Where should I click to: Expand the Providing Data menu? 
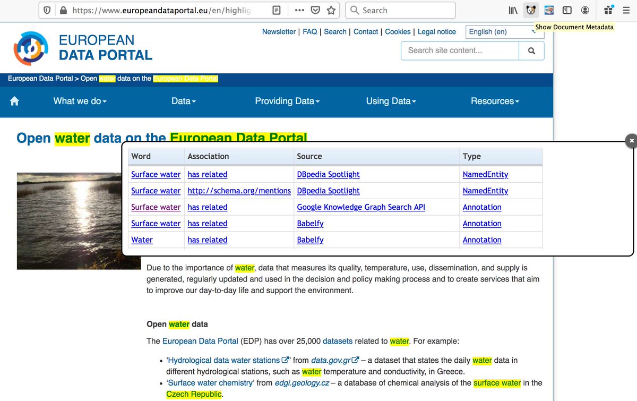click(287, 101)
